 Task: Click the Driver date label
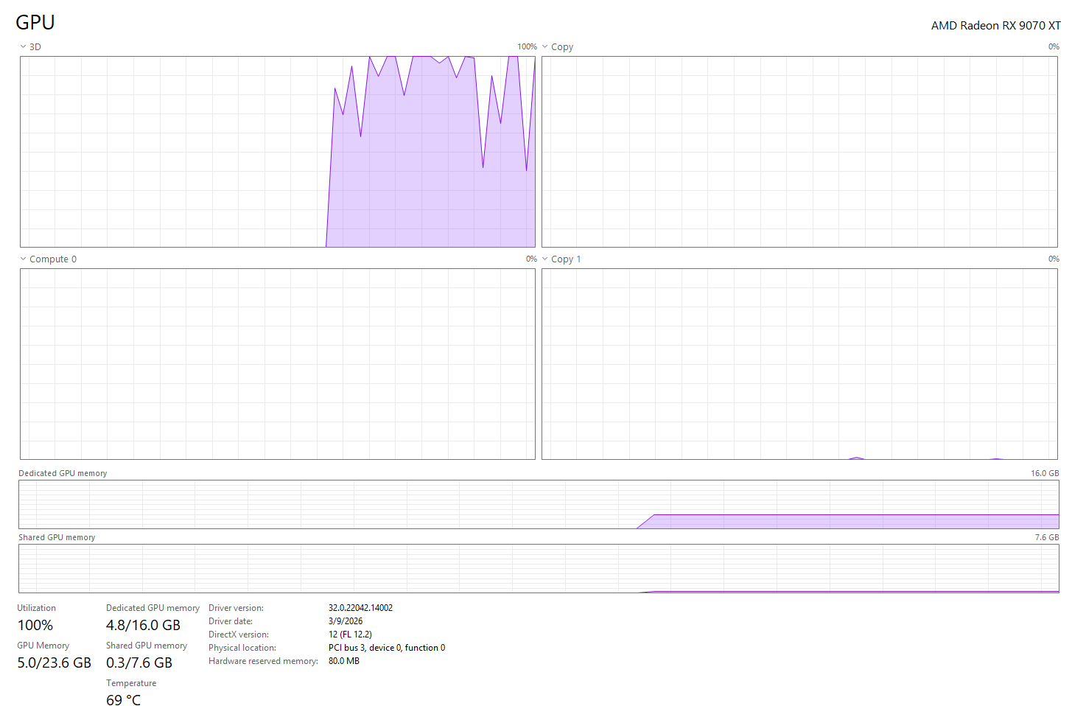pos(231,621)
